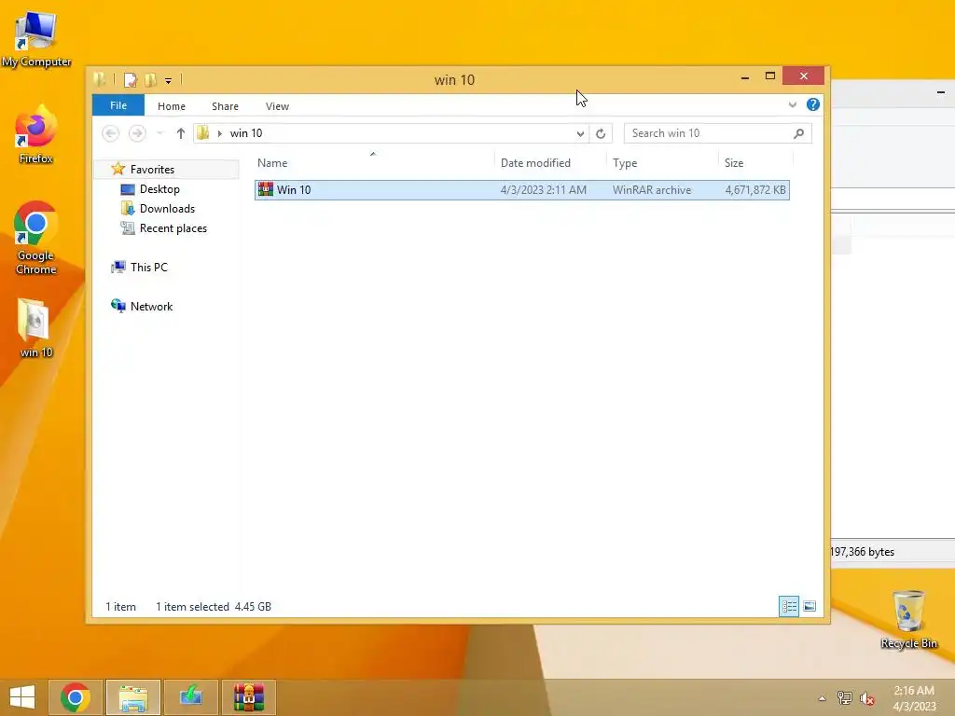The width and height of the screenshot is (955, 716).
Task: Click the download app taskbar icon
Action: click(190, 697)
